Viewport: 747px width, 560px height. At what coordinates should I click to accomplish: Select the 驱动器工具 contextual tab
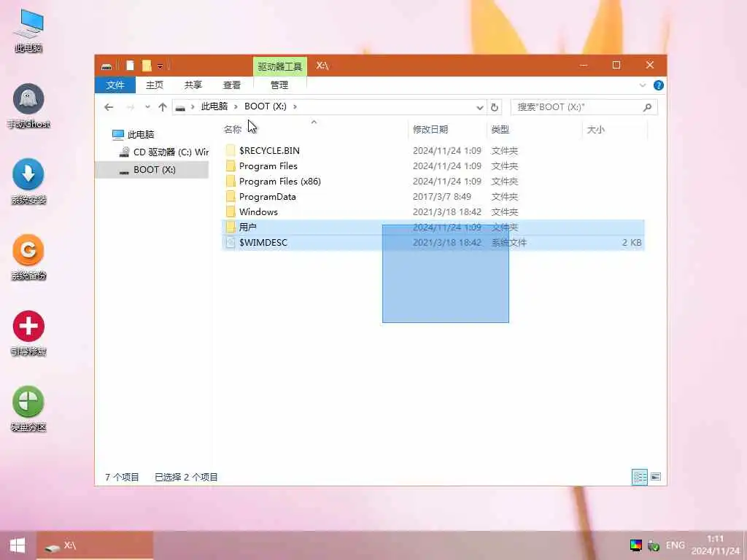tap(280, 66)
